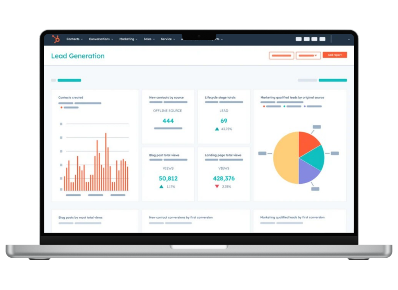Click the Lead Generation dashboard title
Screen dimensions: 398x290
78,56
